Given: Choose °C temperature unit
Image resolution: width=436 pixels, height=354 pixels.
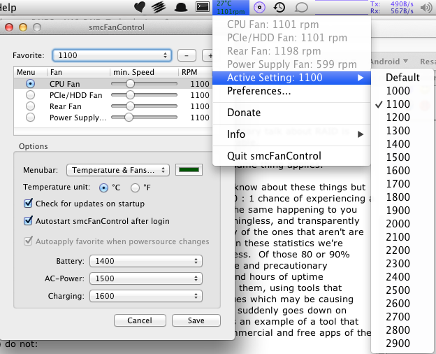Looking at the screenshot, I should 103,187.
